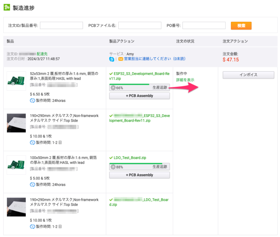
Task: Click the orange envelope mail icon
Action: (x=121, y=59)
